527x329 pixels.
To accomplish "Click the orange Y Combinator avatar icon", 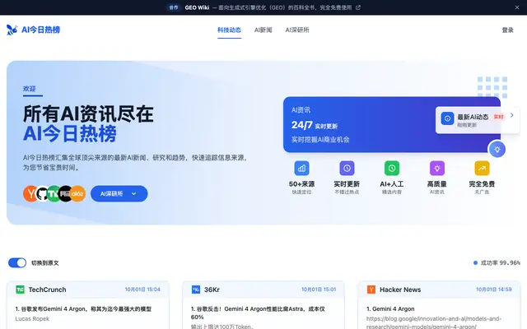I will click(30, 194).
